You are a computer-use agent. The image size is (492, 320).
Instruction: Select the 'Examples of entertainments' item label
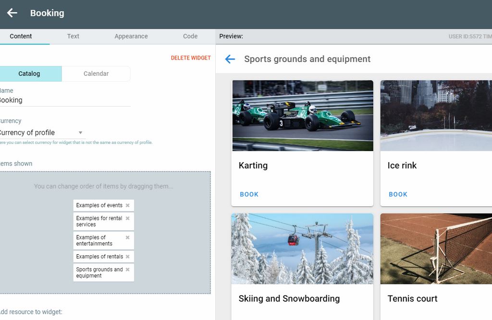94,240
